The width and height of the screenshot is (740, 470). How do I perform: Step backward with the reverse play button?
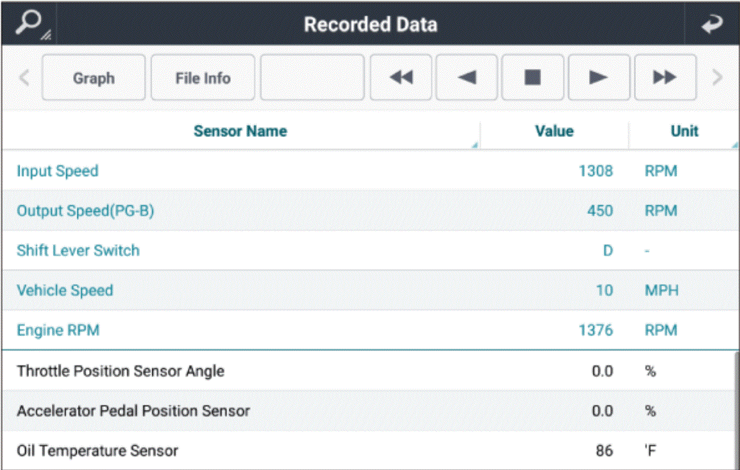[467, 77]
